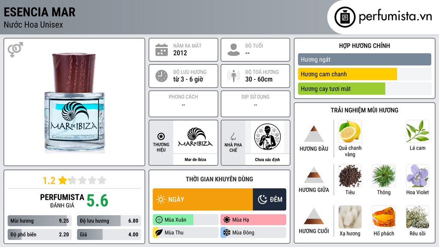
Task: Click the sillage icon for Độ toả hương
Action: tap(234, 76)
